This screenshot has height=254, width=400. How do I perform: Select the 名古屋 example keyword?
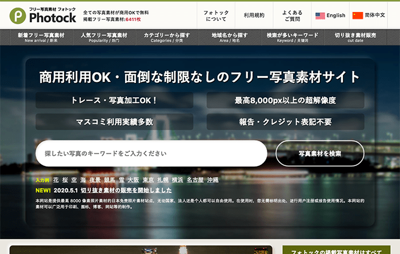(195, 180)
